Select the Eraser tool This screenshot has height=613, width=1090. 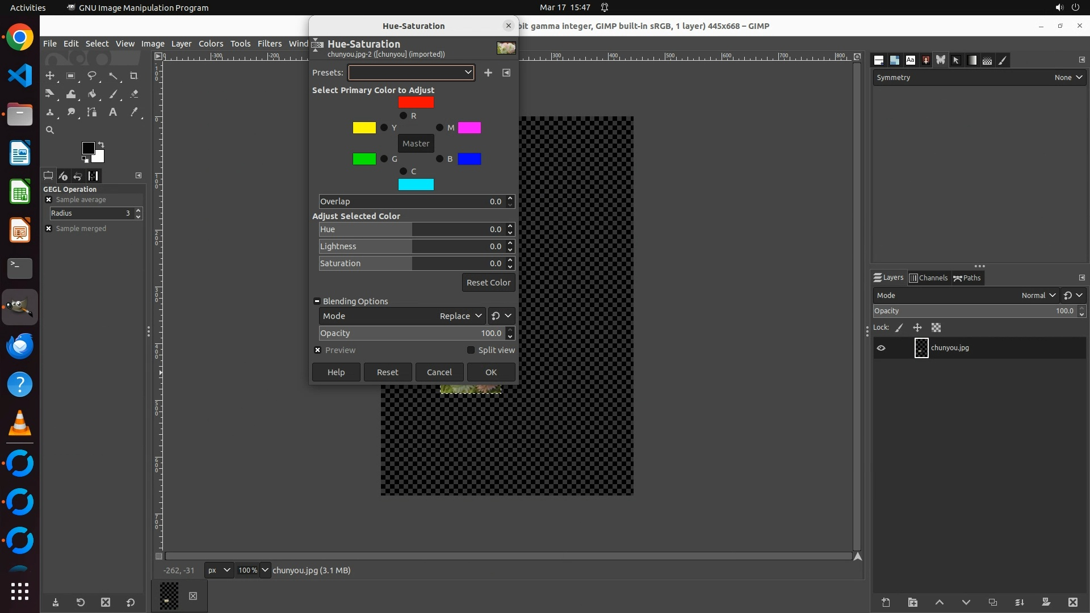(134, 94)
